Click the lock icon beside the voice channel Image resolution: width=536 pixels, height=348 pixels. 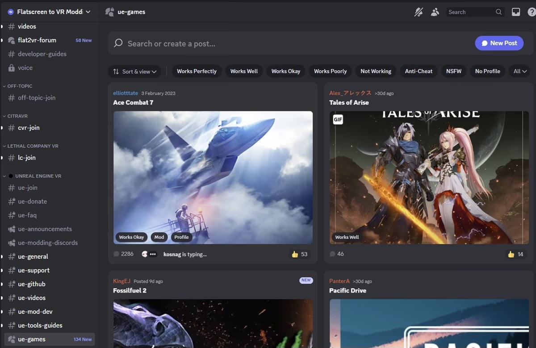(x=12, y=68)
